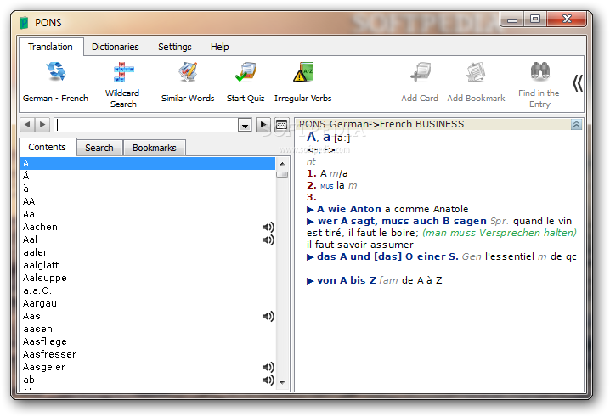Close the PONS window
The height and width of the screenshot is (417, 610).
click(x=567, y=19)
